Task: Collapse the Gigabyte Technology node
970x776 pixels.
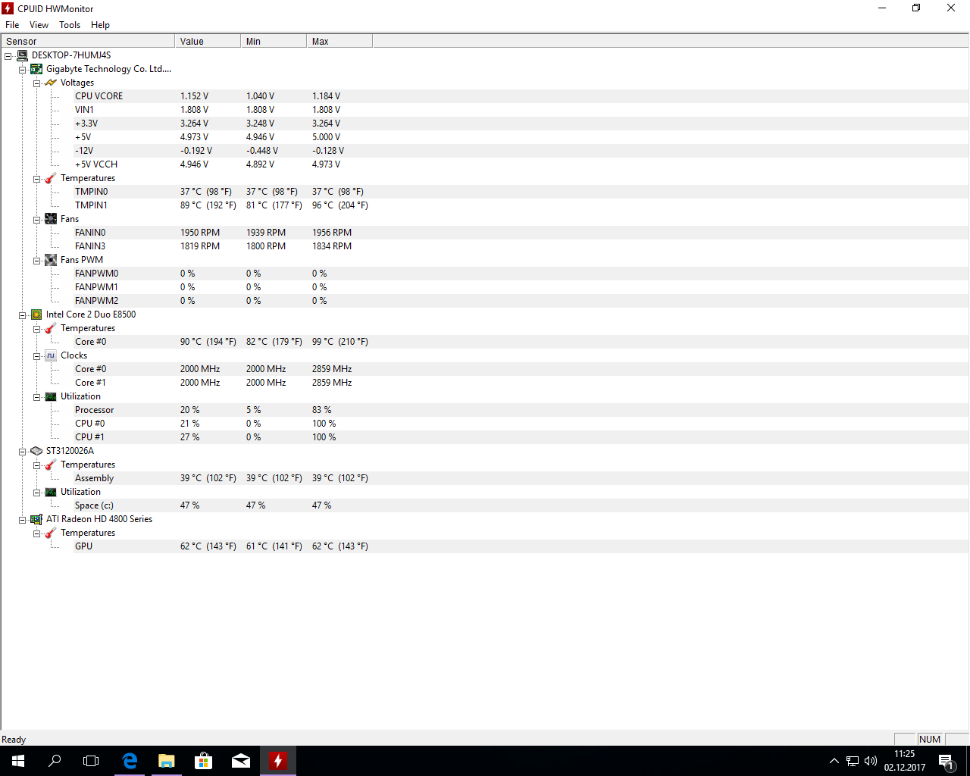Action: coord(23,70)
